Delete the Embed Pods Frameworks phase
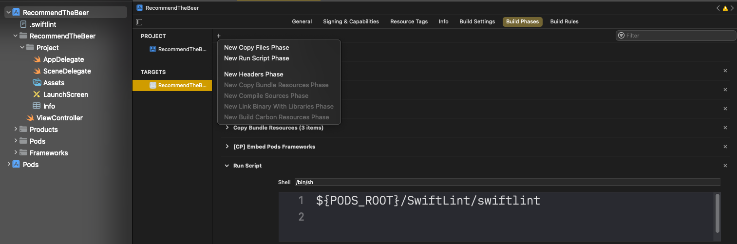The height and width of the screenshot is (244, 737). (725, 147)
